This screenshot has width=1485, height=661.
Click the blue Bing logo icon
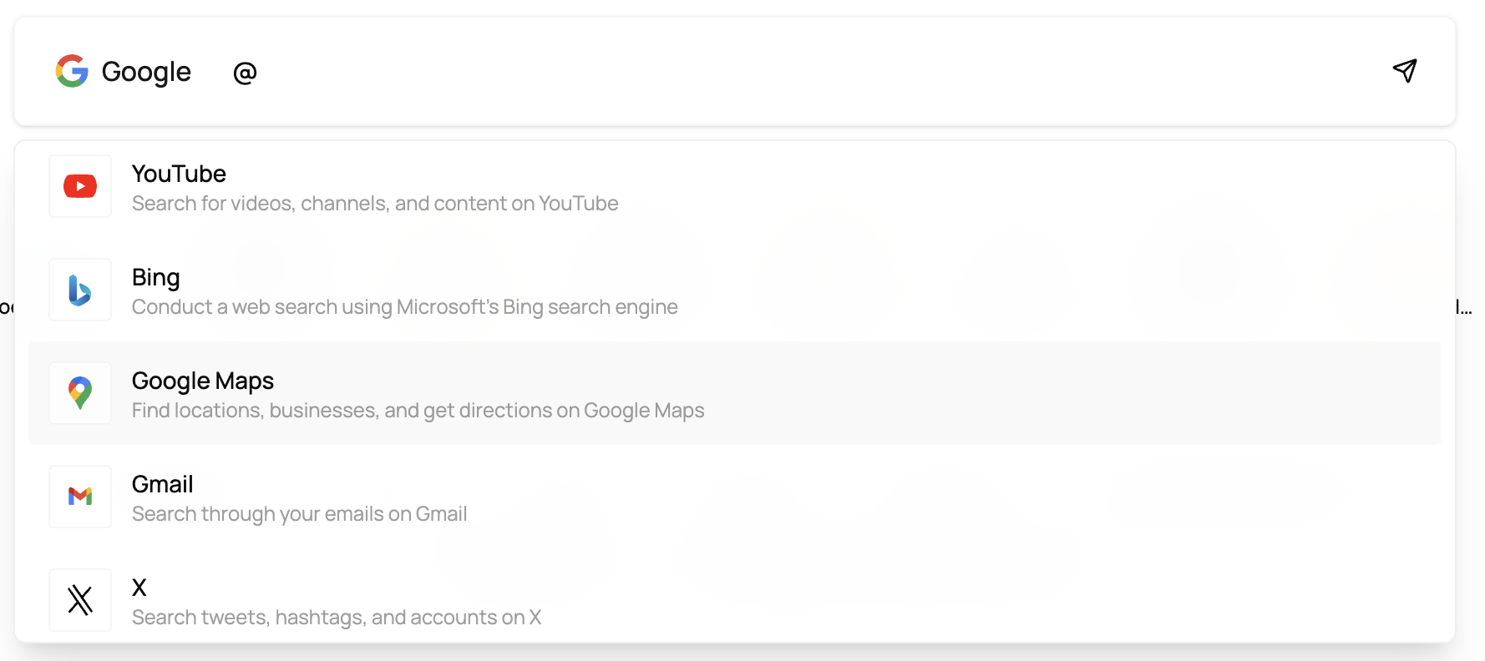[80, 290]
